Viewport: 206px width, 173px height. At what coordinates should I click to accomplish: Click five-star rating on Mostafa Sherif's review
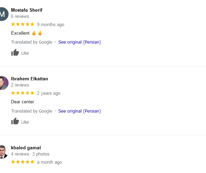pos(23,24)
